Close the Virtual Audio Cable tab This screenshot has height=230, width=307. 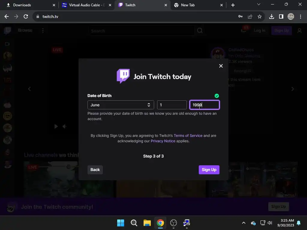(x=110, y=5)
